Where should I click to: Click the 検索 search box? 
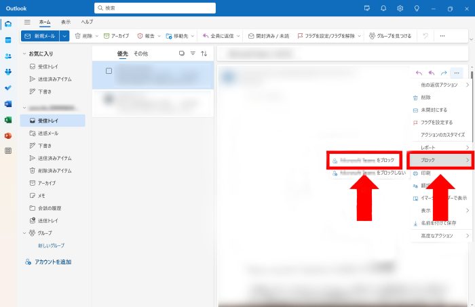click(x=155, y=8)
